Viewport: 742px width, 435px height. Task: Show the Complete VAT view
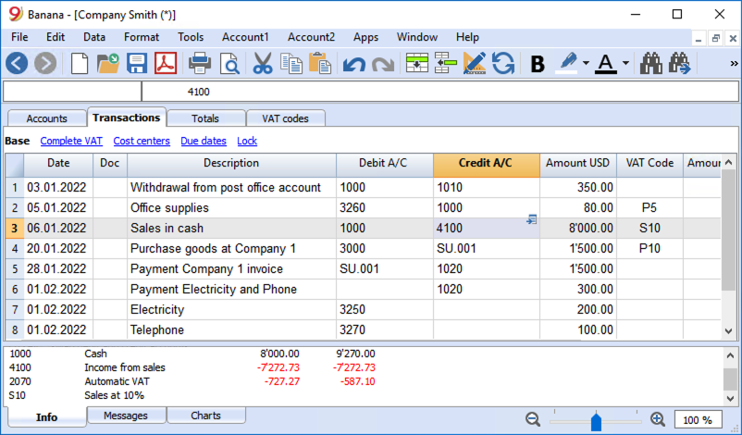(71, 141)
